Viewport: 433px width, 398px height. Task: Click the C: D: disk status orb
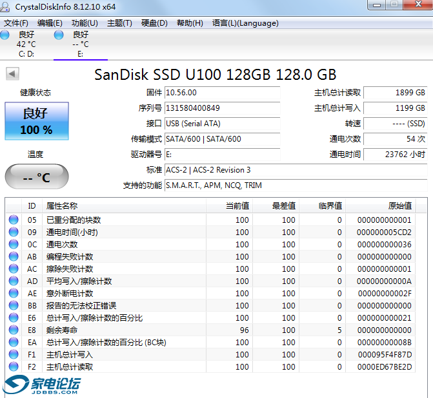[x=5, y=35]
